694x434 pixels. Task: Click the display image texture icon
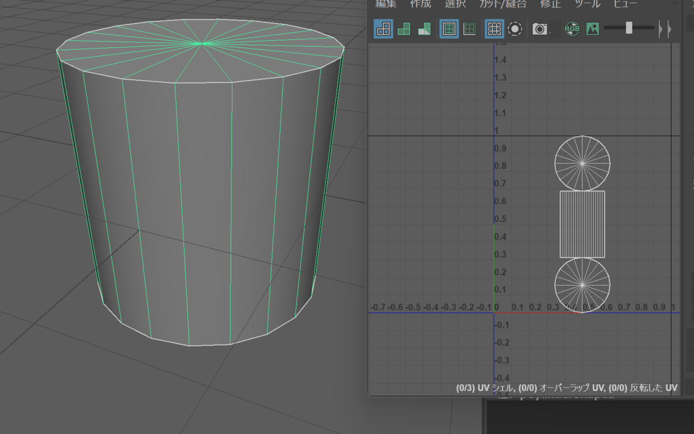(592, 28)
